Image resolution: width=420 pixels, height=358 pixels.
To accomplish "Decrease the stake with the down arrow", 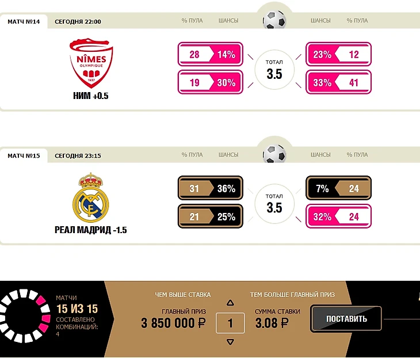I will (230, 342).
